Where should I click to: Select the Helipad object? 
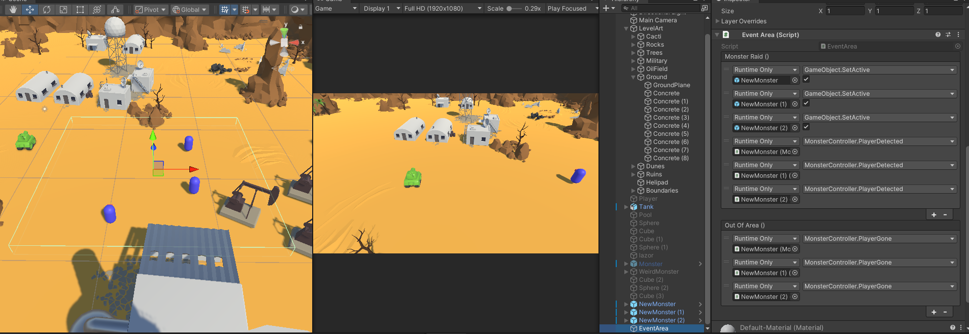click(x=657, y=182)
